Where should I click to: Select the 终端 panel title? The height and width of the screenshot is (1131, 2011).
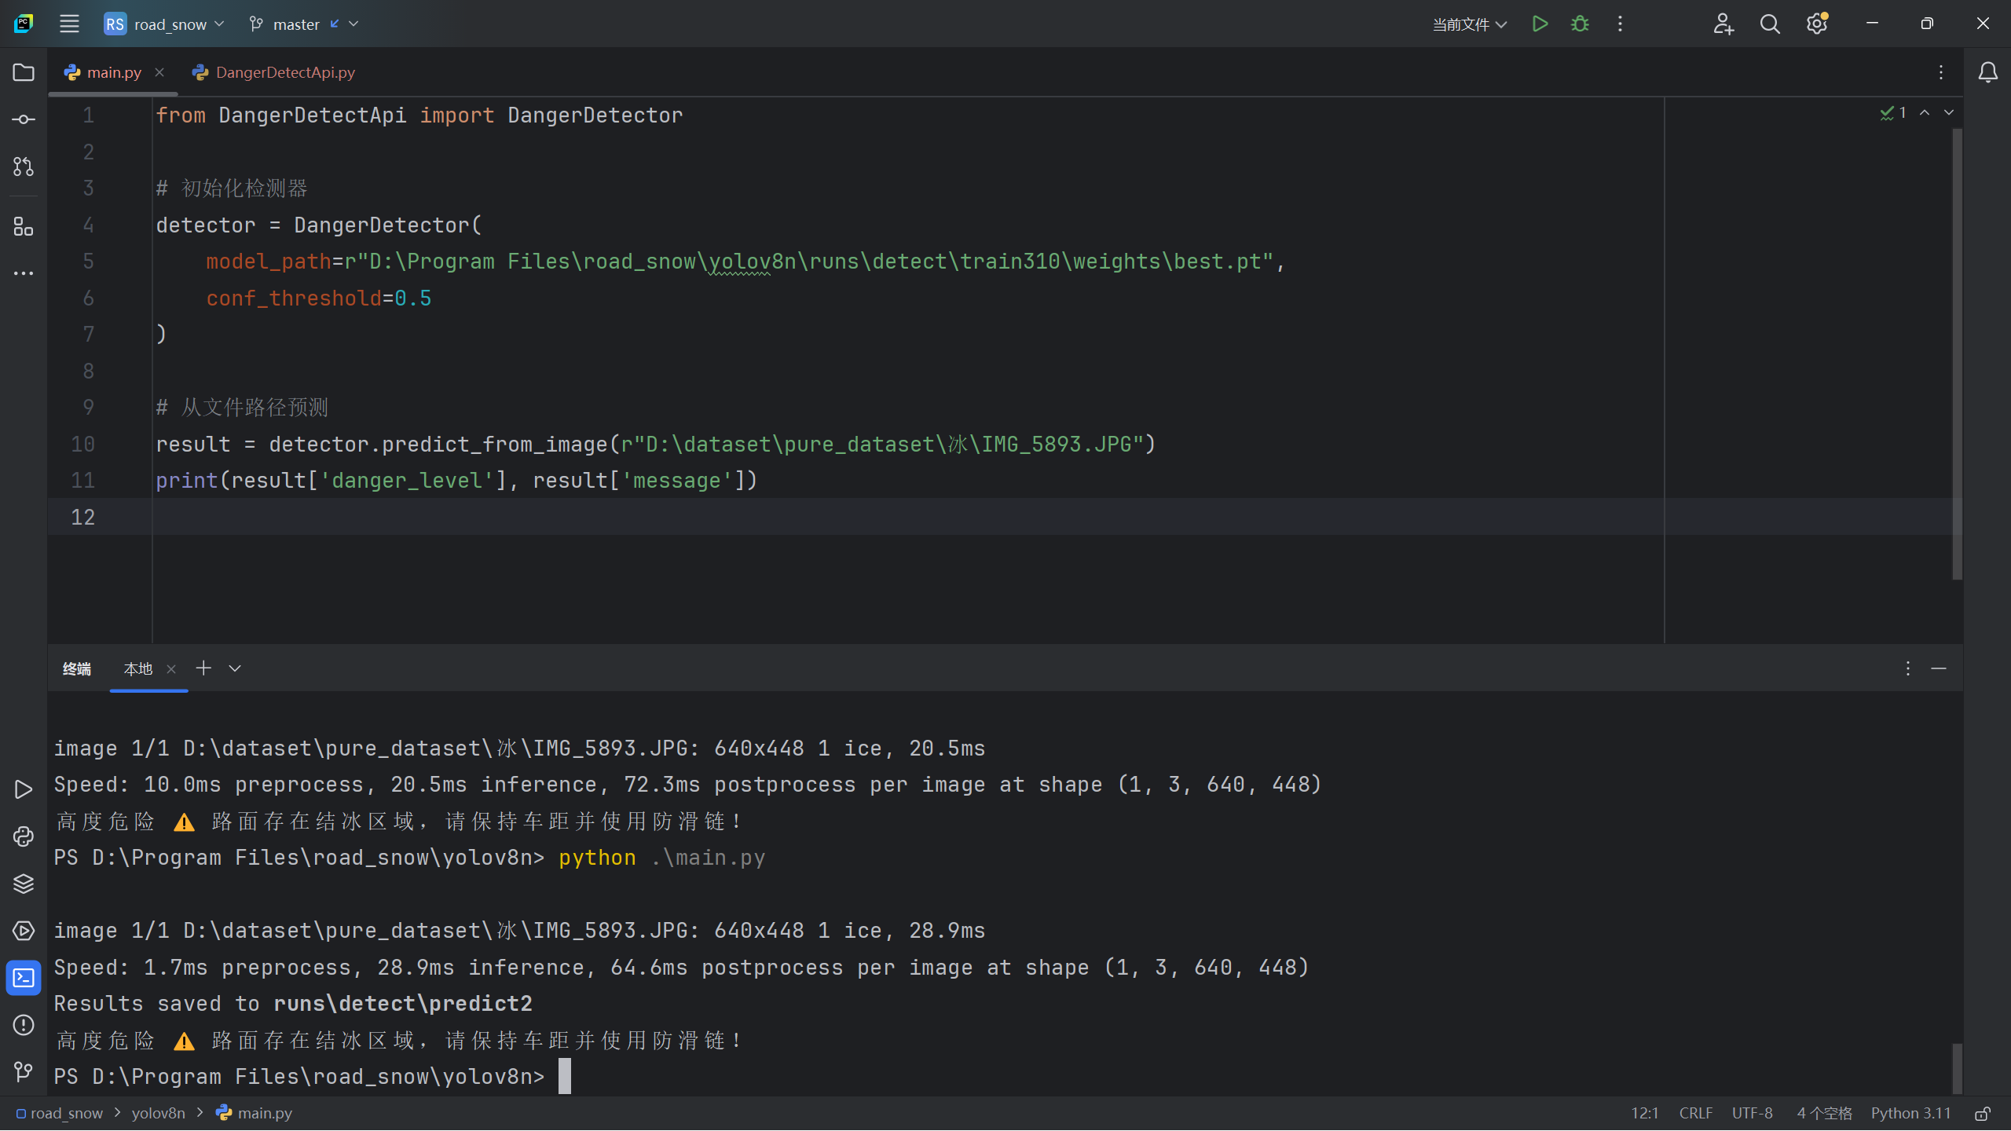pyautogui.click(x=77, y=668)
